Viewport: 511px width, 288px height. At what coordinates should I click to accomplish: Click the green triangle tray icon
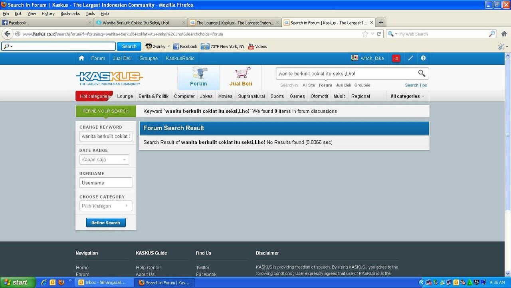point(470,282)
